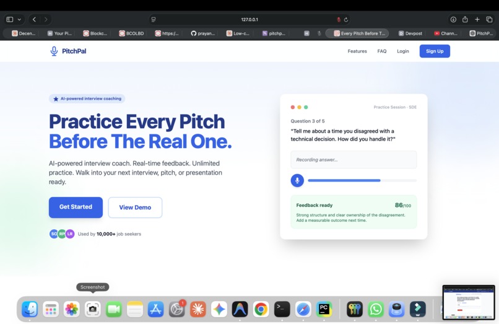
Task: Show the tab overview icon
Action: coord(489,19)
